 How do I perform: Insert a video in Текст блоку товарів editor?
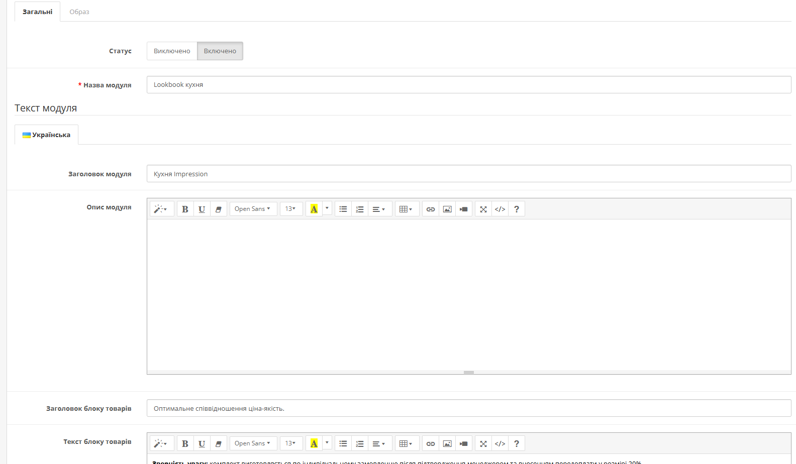coord(464,443)
